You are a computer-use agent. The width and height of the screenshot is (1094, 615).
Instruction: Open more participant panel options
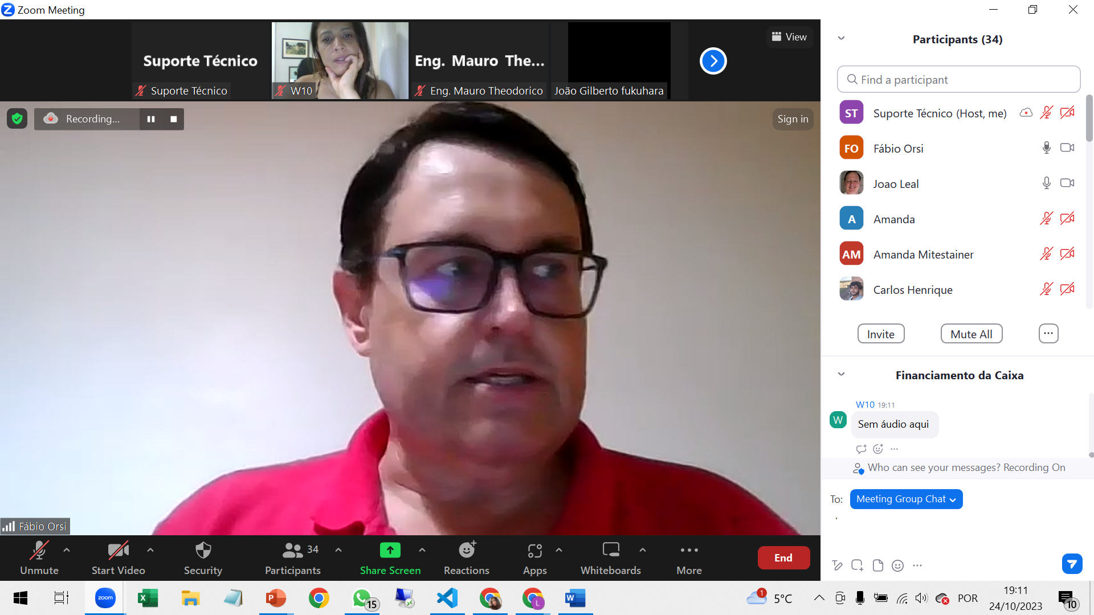(1048, 334)
